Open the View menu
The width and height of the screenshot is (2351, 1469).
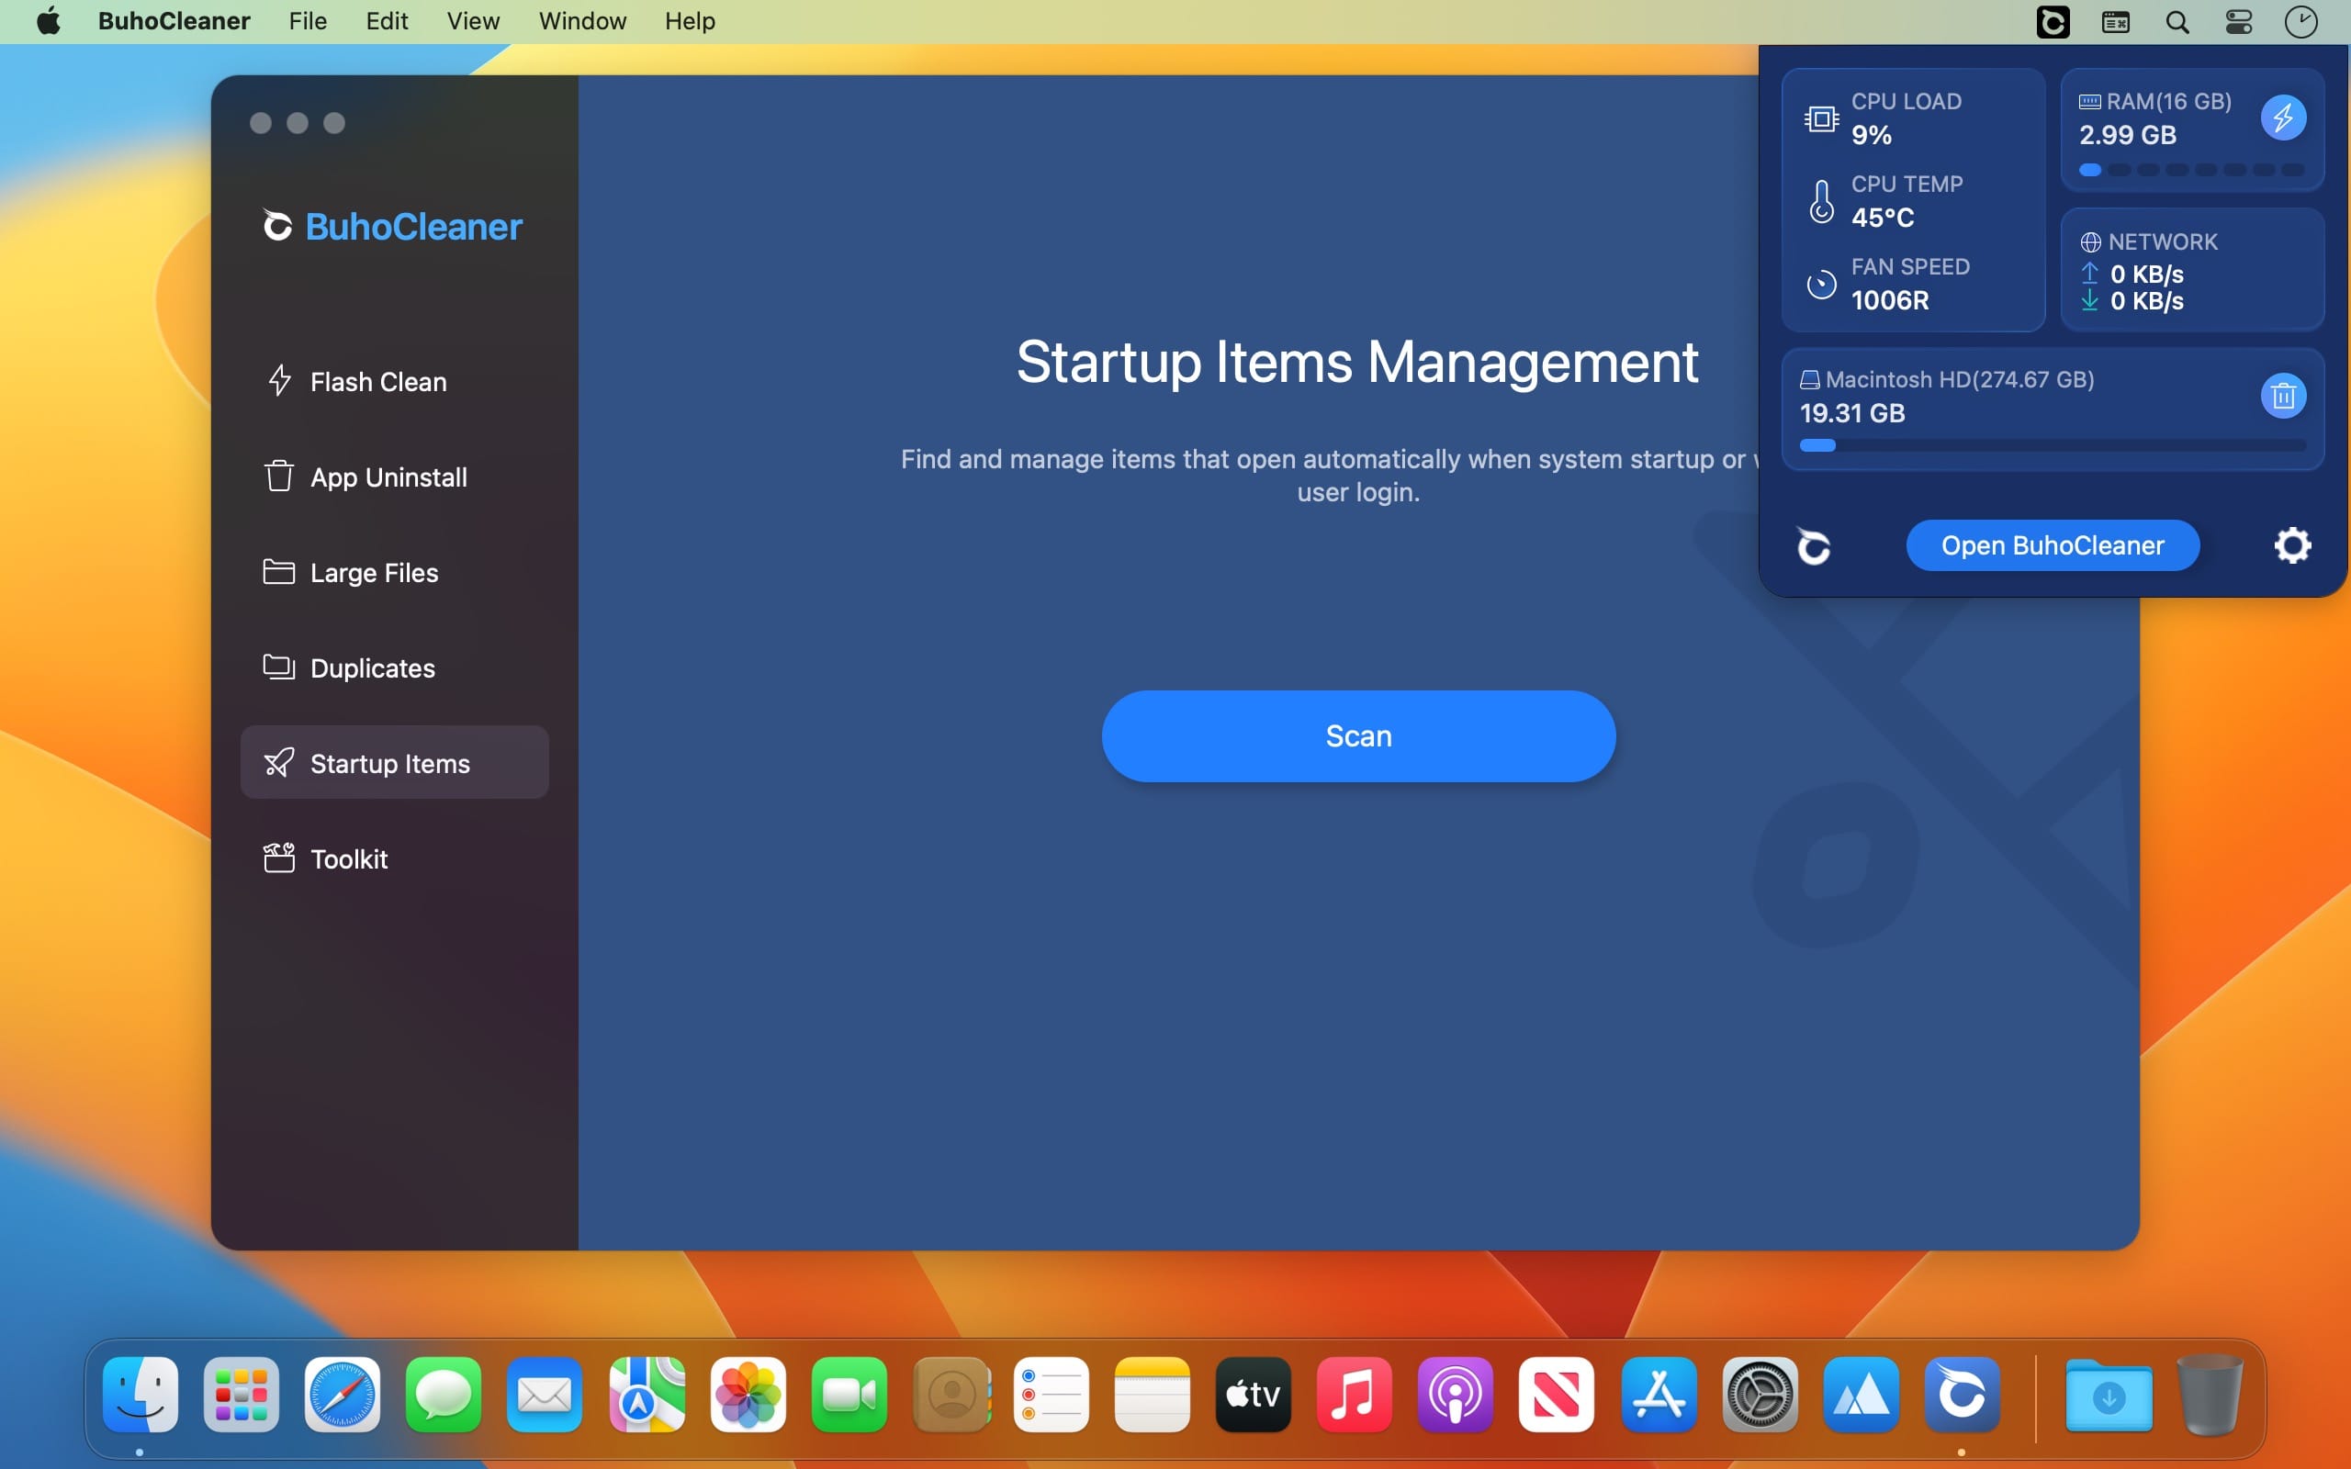pyautogui.click(x=473, y=21)
